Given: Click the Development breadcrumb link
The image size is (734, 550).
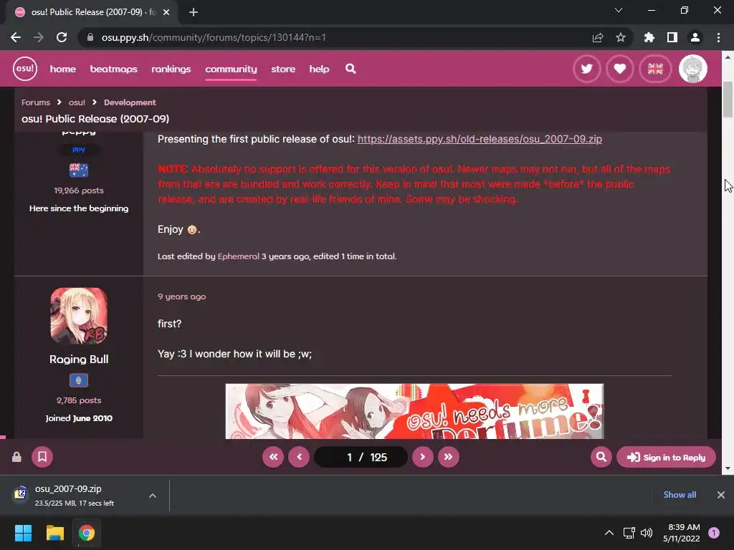Looking at the screenshot, I should (x=130, y=102).
